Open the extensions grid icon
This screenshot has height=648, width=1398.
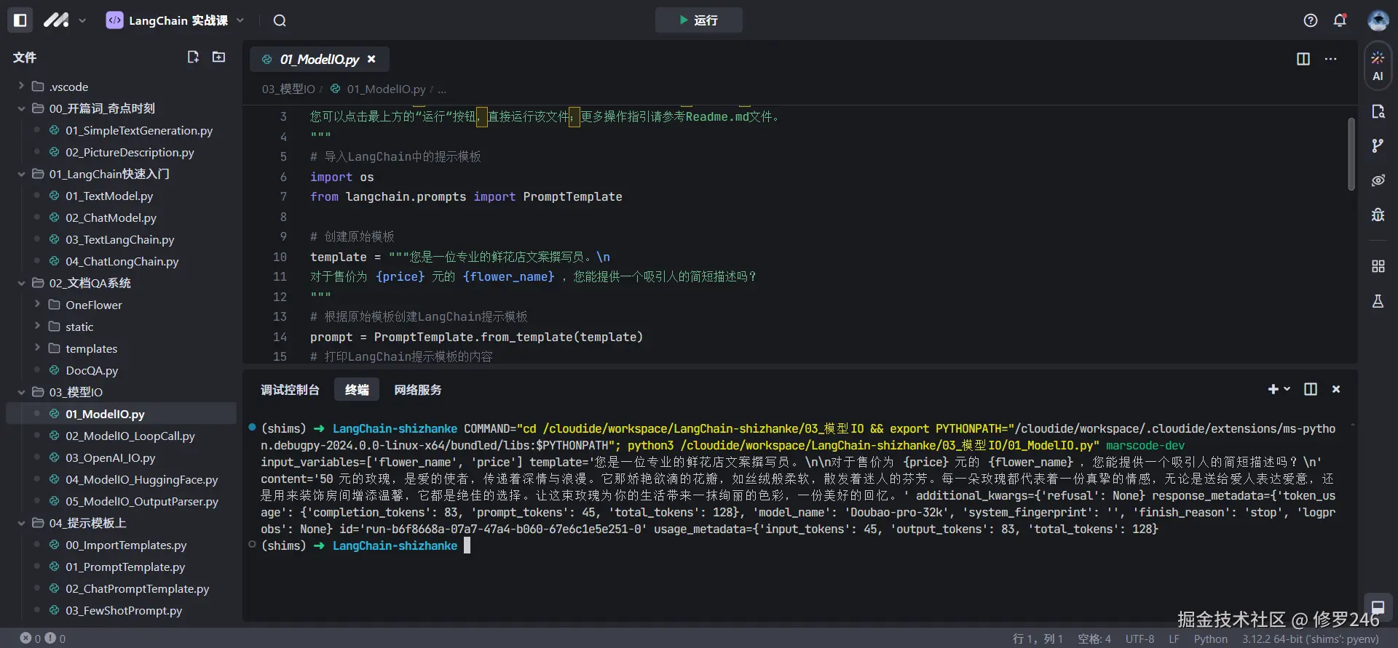1378,266
